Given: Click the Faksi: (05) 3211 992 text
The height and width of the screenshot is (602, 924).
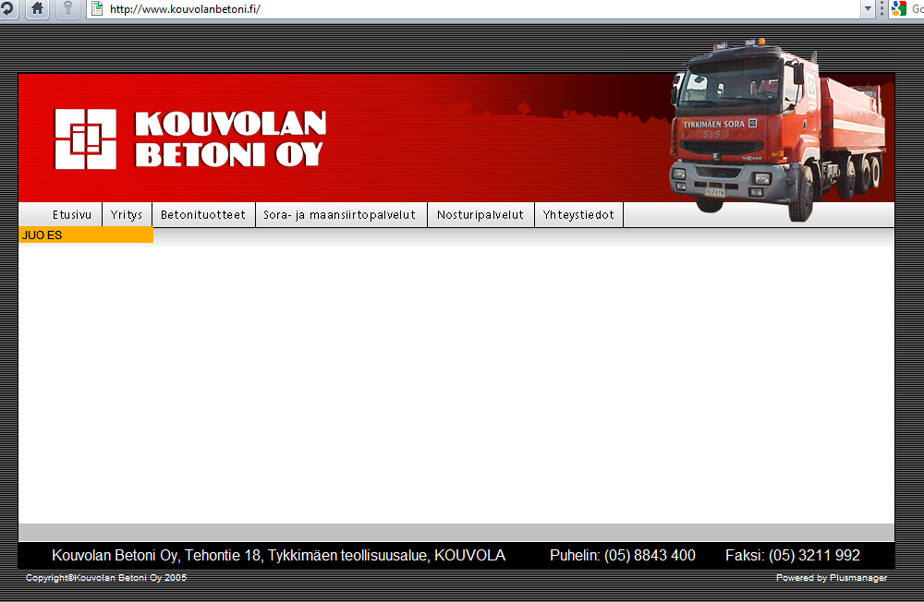Looking at the screenshot, I should coord(793,556).
